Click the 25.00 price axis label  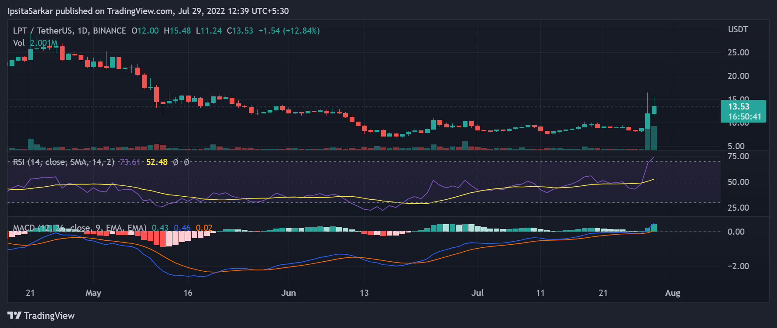(738, 52)
